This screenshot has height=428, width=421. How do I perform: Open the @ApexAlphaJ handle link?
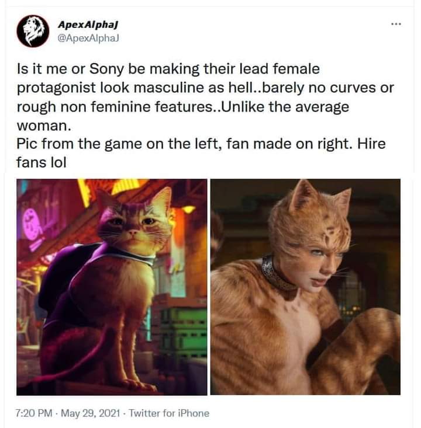click(88, 38)
